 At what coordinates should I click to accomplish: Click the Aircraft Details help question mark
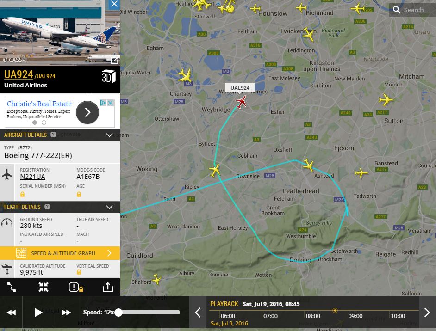coord(53,135)
